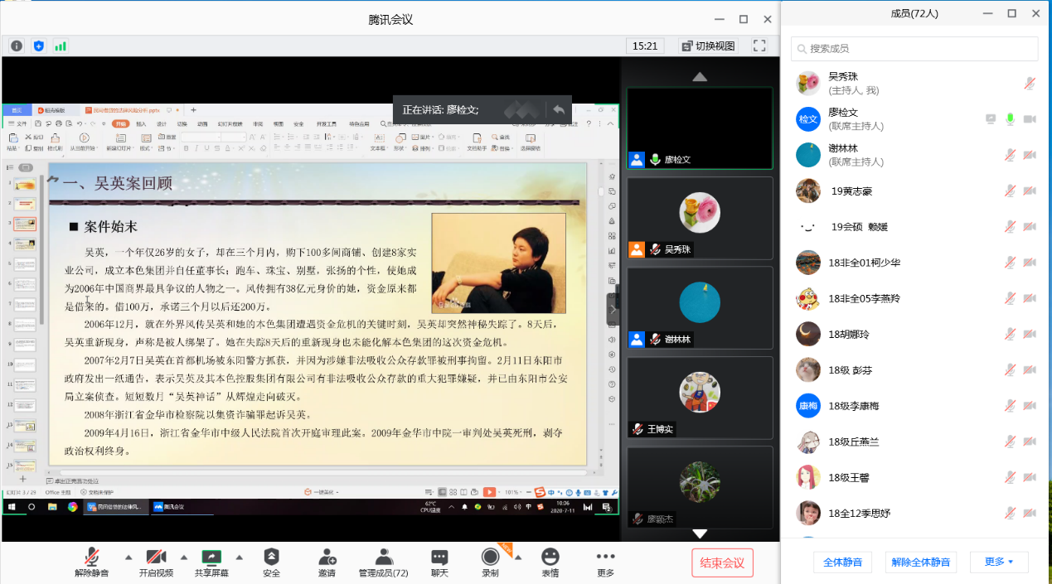Toggle the microphone icon for 廖检文 in member list

1010,119
